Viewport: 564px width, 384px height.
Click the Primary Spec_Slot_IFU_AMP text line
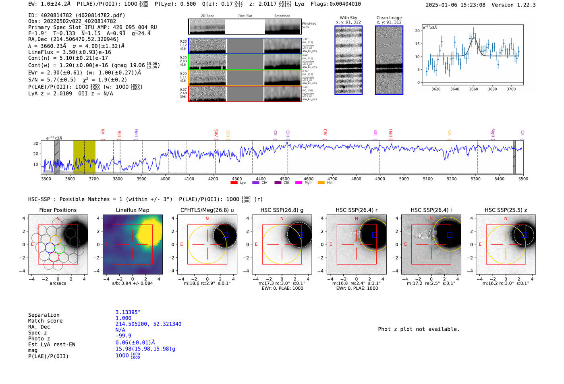[x=93, y=27]
